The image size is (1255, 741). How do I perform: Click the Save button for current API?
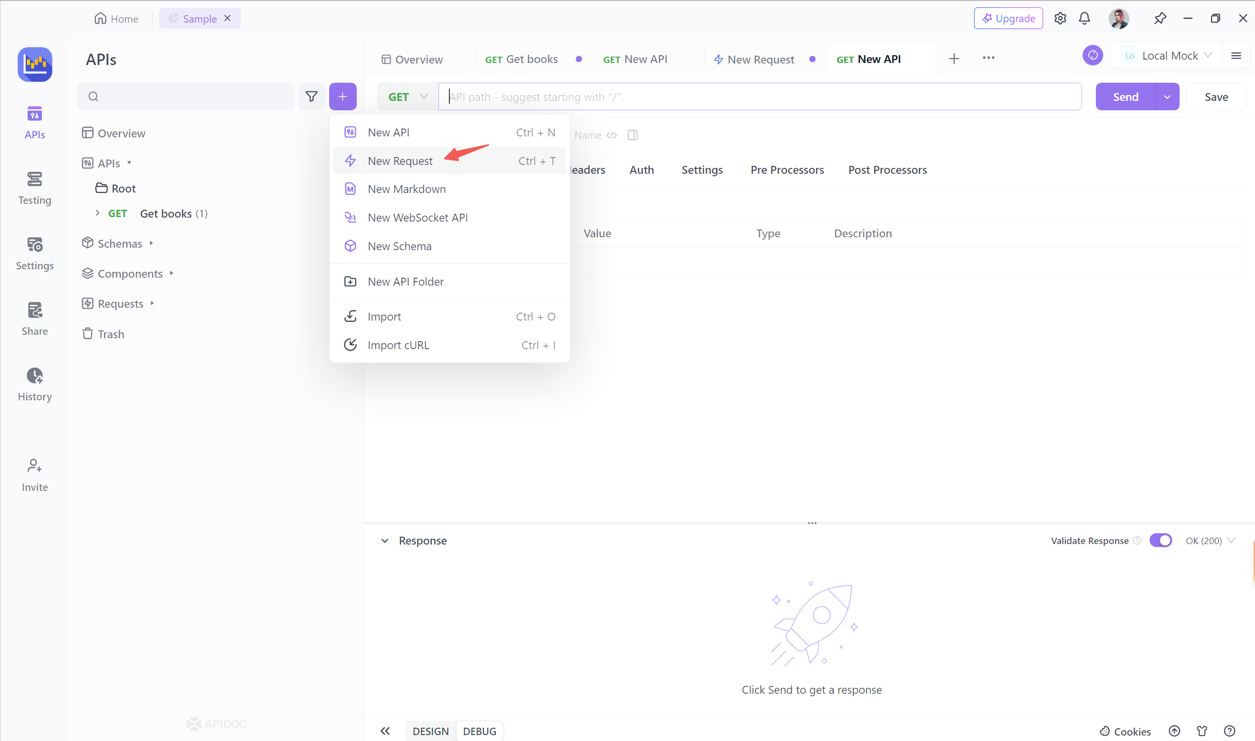tap(1216, 97)
